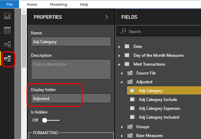This screenshot has height=139, width=201.
Task: Collapse the Properties pane with chevron
Action: click(x=107, y=17)
